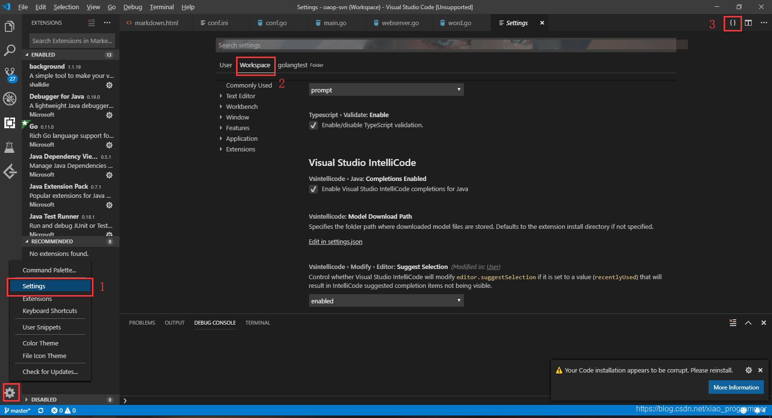
Task: Open editor More Actions ellipsis
Action: pyautogui.click(x=764, y=23)
